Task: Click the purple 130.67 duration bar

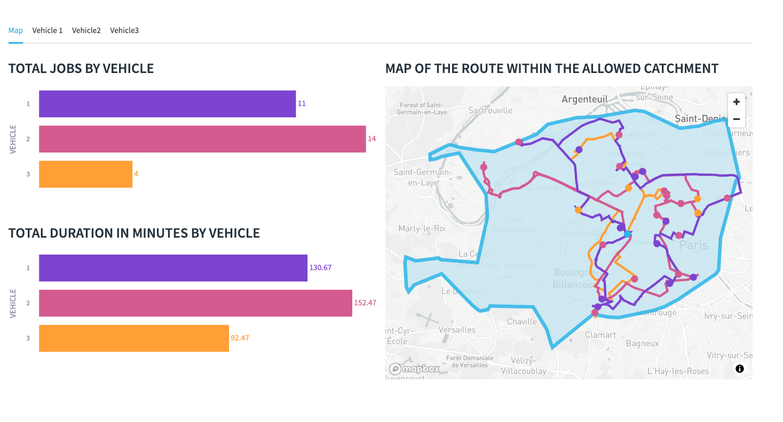Action: (x=173, y=268)
